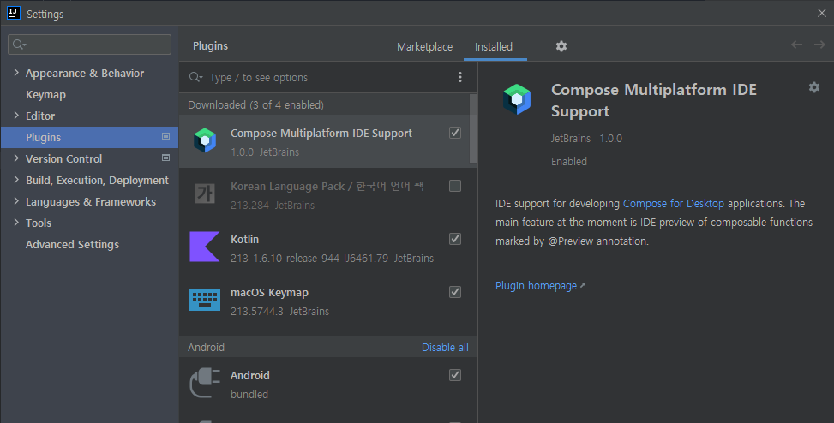834x423 pixels.
Task: Select the Korean Language Pack plugin title
Action: click(327, 186)
